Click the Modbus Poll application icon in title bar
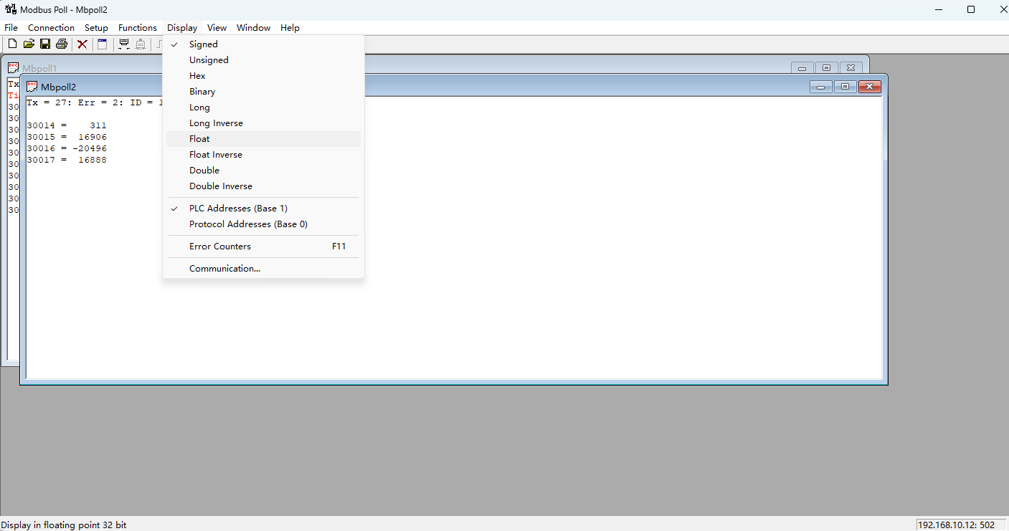Image resolution: width=1009 pixels, height=531 pixels. point(10,9)
